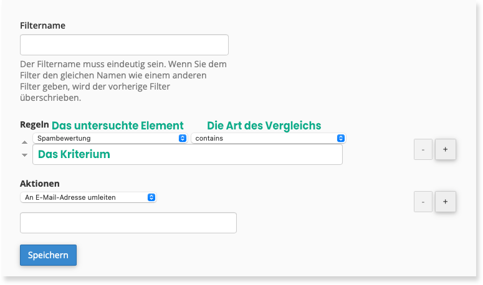
Task: Click the green 'Die Art des Vergleichs' annotation
Action: point(264,126)
